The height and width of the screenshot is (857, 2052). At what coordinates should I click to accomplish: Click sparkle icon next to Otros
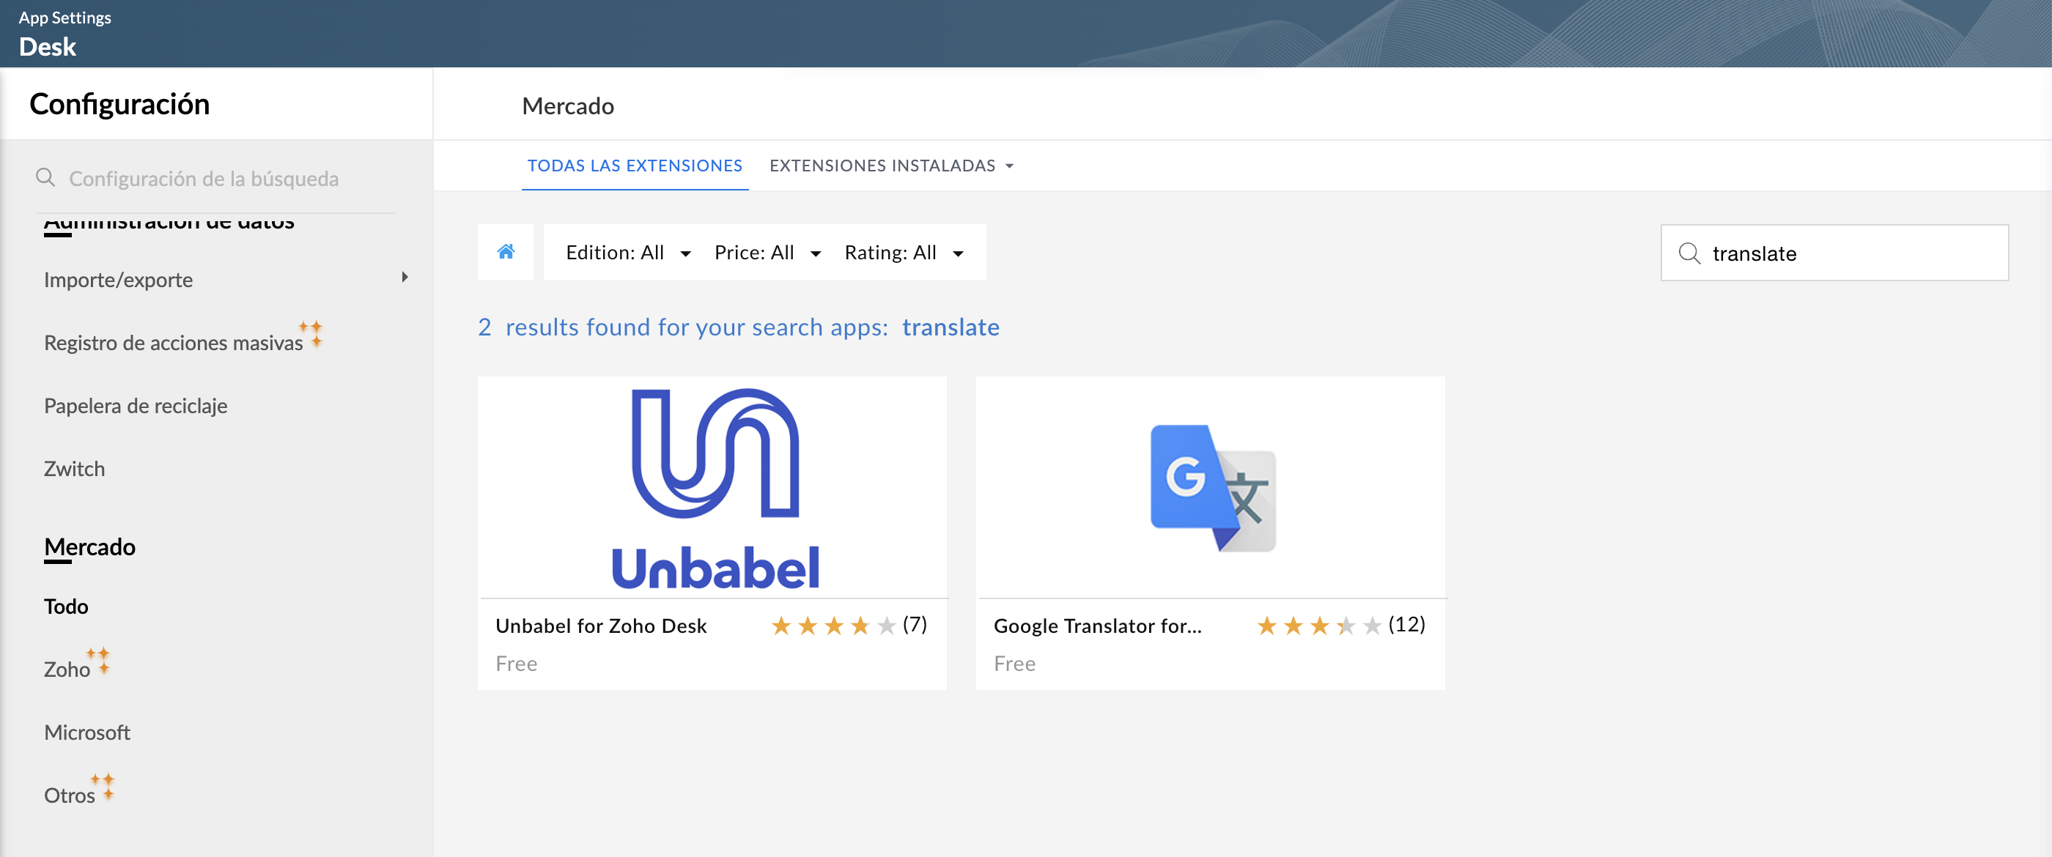point(103,785)
